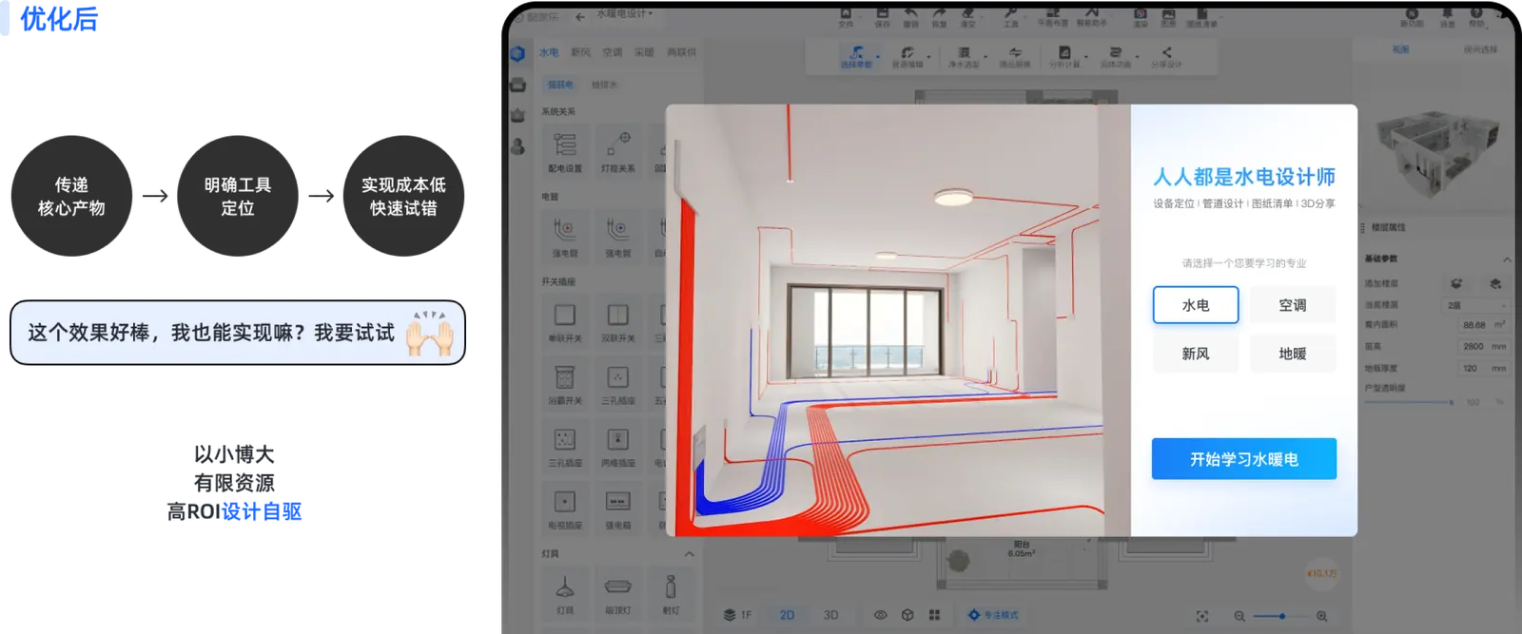
Task: Select the 水电 specialty option
Action: (1195, 305)
